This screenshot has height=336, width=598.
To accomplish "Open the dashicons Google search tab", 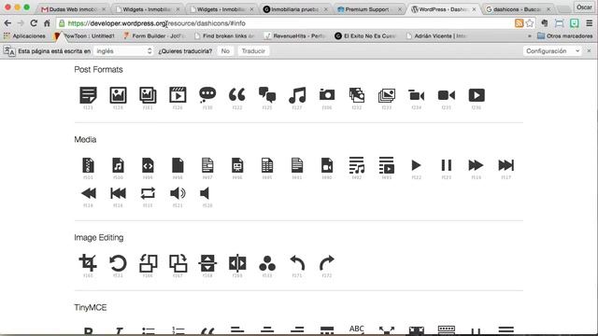I will click(518, 9).
